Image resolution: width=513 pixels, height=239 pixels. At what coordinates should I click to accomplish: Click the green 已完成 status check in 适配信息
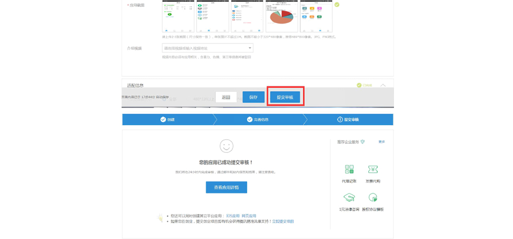pos(359,85)
